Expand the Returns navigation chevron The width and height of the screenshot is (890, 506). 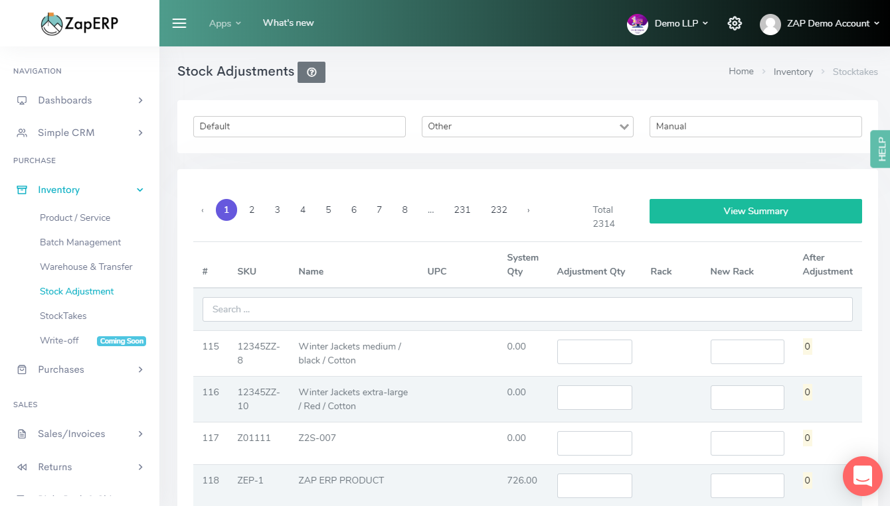coord(140,467)
